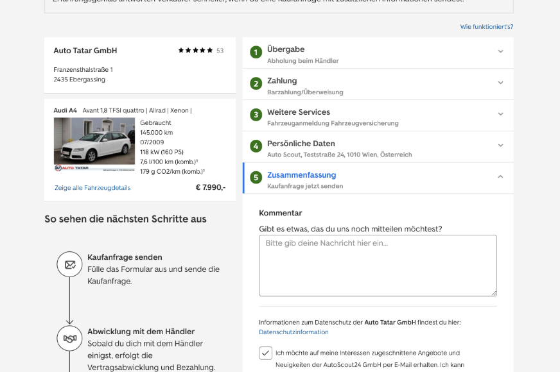The image size is (560, 372).
Task: Click the price '€ 7.990,-'
Action: click(x=211, y=187)
